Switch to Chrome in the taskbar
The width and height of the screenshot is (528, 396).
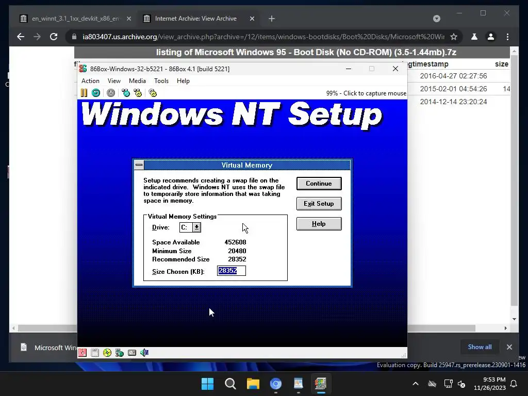pyautogui.click(x=275, y=384)
